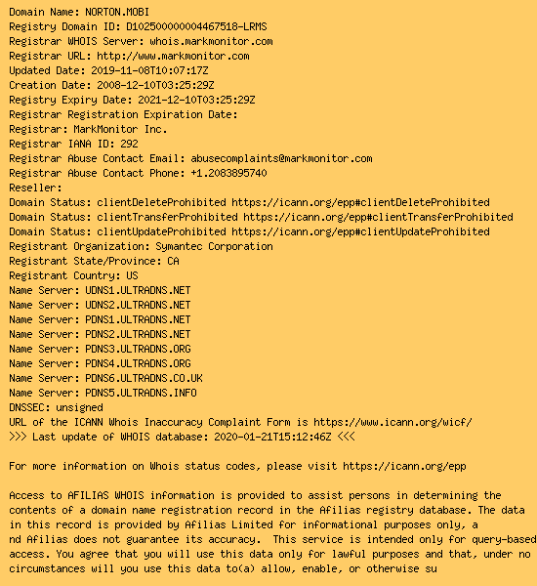537x586 pixels.
Task: Click the NORTON.MOBI domain name text
Action: coord(117,12)
